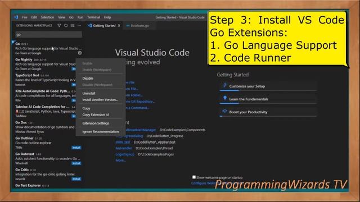Open LoginSignup recent project link
This screenshot has height=202, width=360.
click(x=125, y=154)
